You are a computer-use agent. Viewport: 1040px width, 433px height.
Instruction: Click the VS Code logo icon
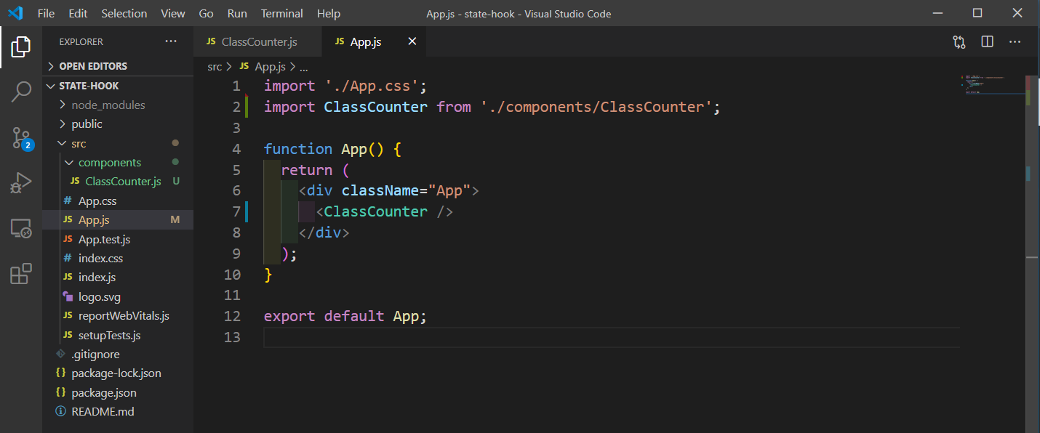tap(15, 13)
